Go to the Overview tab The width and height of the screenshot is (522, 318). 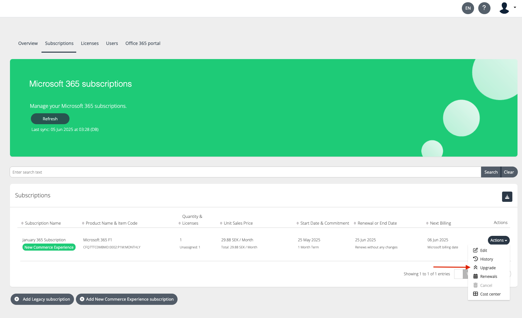point(28,43)
